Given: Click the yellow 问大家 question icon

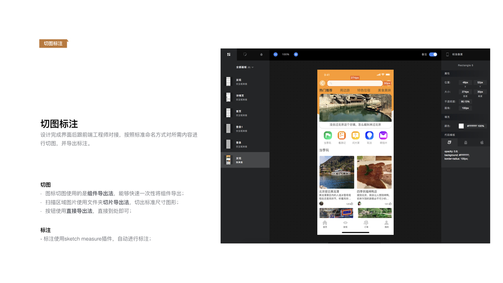Looking at the screenshot, I should pos(355,135).
